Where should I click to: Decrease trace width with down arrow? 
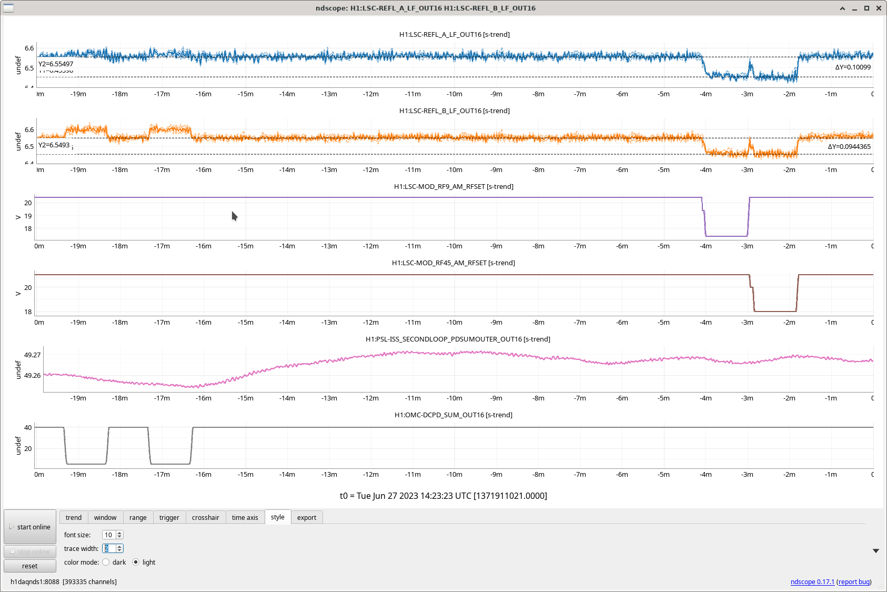[120, 550]
